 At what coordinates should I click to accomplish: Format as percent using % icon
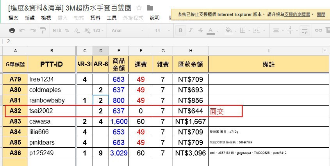67,30
